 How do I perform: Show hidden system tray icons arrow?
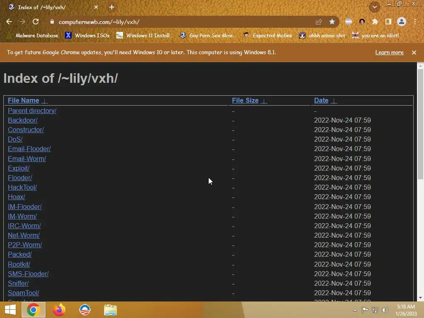(355, 310)
